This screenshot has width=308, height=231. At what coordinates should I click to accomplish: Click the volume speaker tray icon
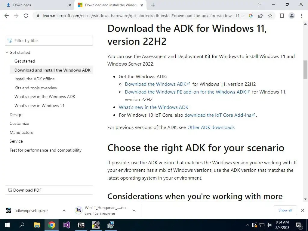pos(269,225)
